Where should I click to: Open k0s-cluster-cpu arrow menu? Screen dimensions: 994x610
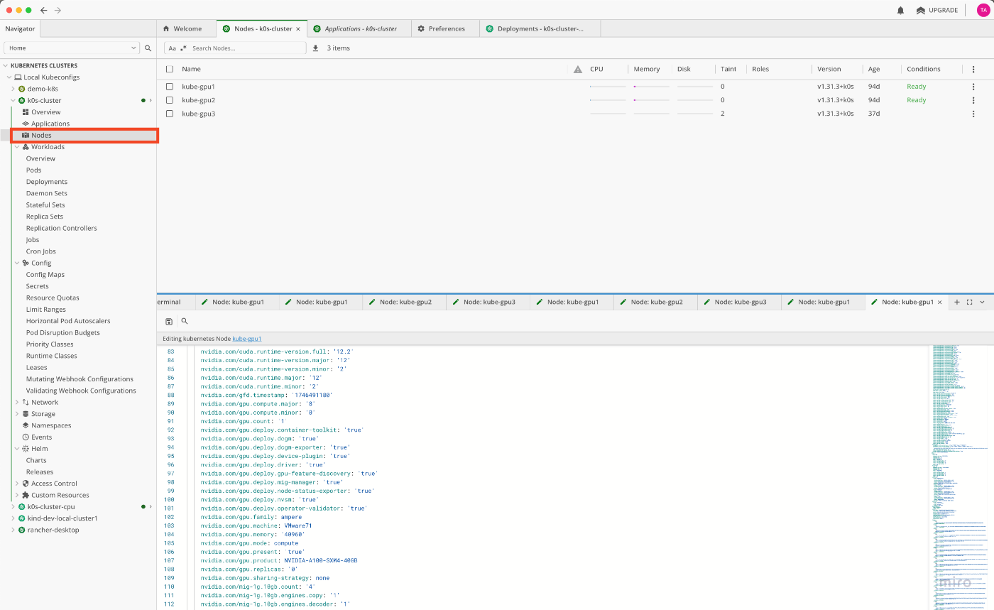tap(150, 507)
